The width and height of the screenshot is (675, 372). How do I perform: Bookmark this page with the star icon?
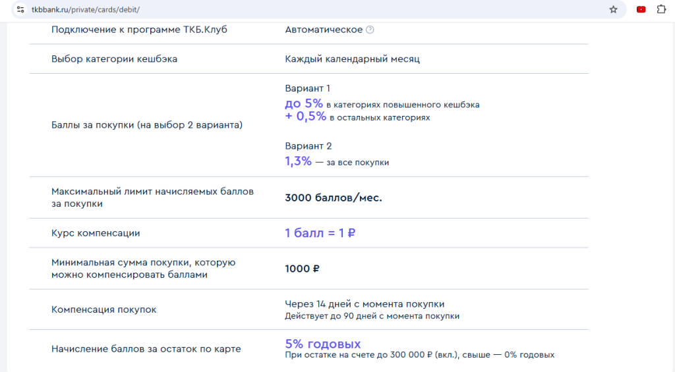pyautogui.click(x=613, y=10)
